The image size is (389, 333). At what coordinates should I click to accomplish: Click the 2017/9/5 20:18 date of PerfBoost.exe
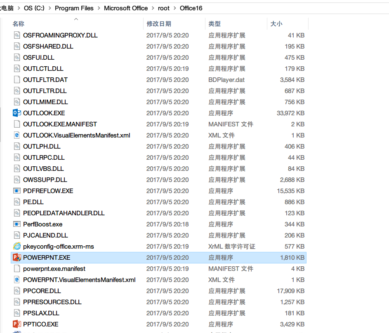click(x=167, y=224)
